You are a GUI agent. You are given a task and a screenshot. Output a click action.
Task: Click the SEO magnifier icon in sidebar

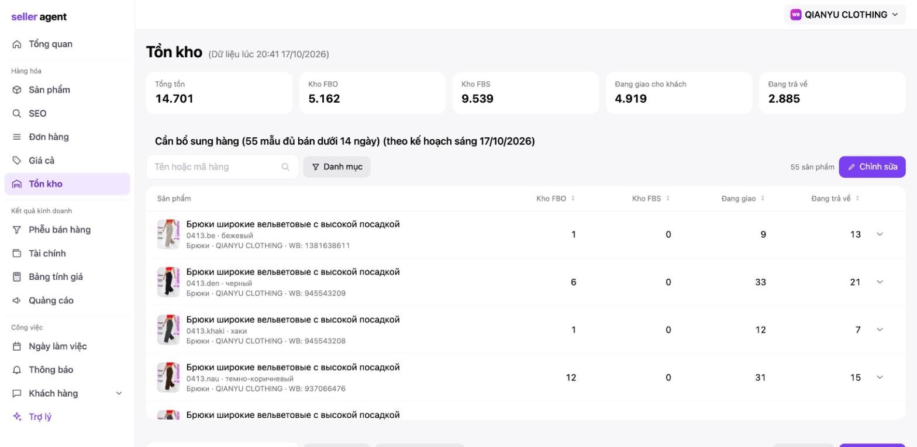(16, 113)
